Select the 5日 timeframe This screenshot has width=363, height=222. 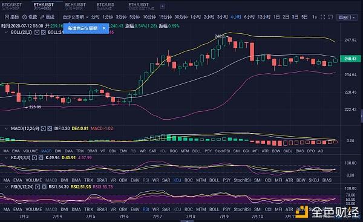(304, 17)
